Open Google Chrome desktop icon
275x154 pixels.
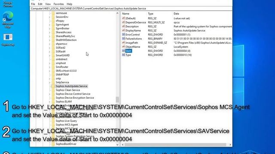pyautogui.click(x=8, y=4)
